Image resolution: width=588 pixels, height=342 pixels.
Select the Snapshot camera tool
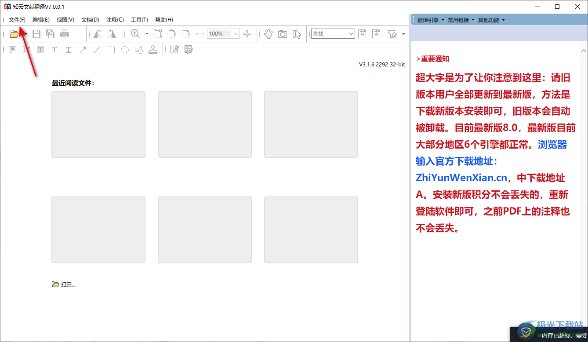coord(283,34)
